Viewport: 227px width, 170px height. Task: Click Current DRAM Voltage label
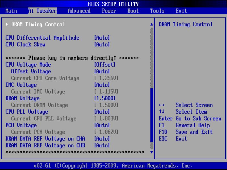[x=39, y=105]
